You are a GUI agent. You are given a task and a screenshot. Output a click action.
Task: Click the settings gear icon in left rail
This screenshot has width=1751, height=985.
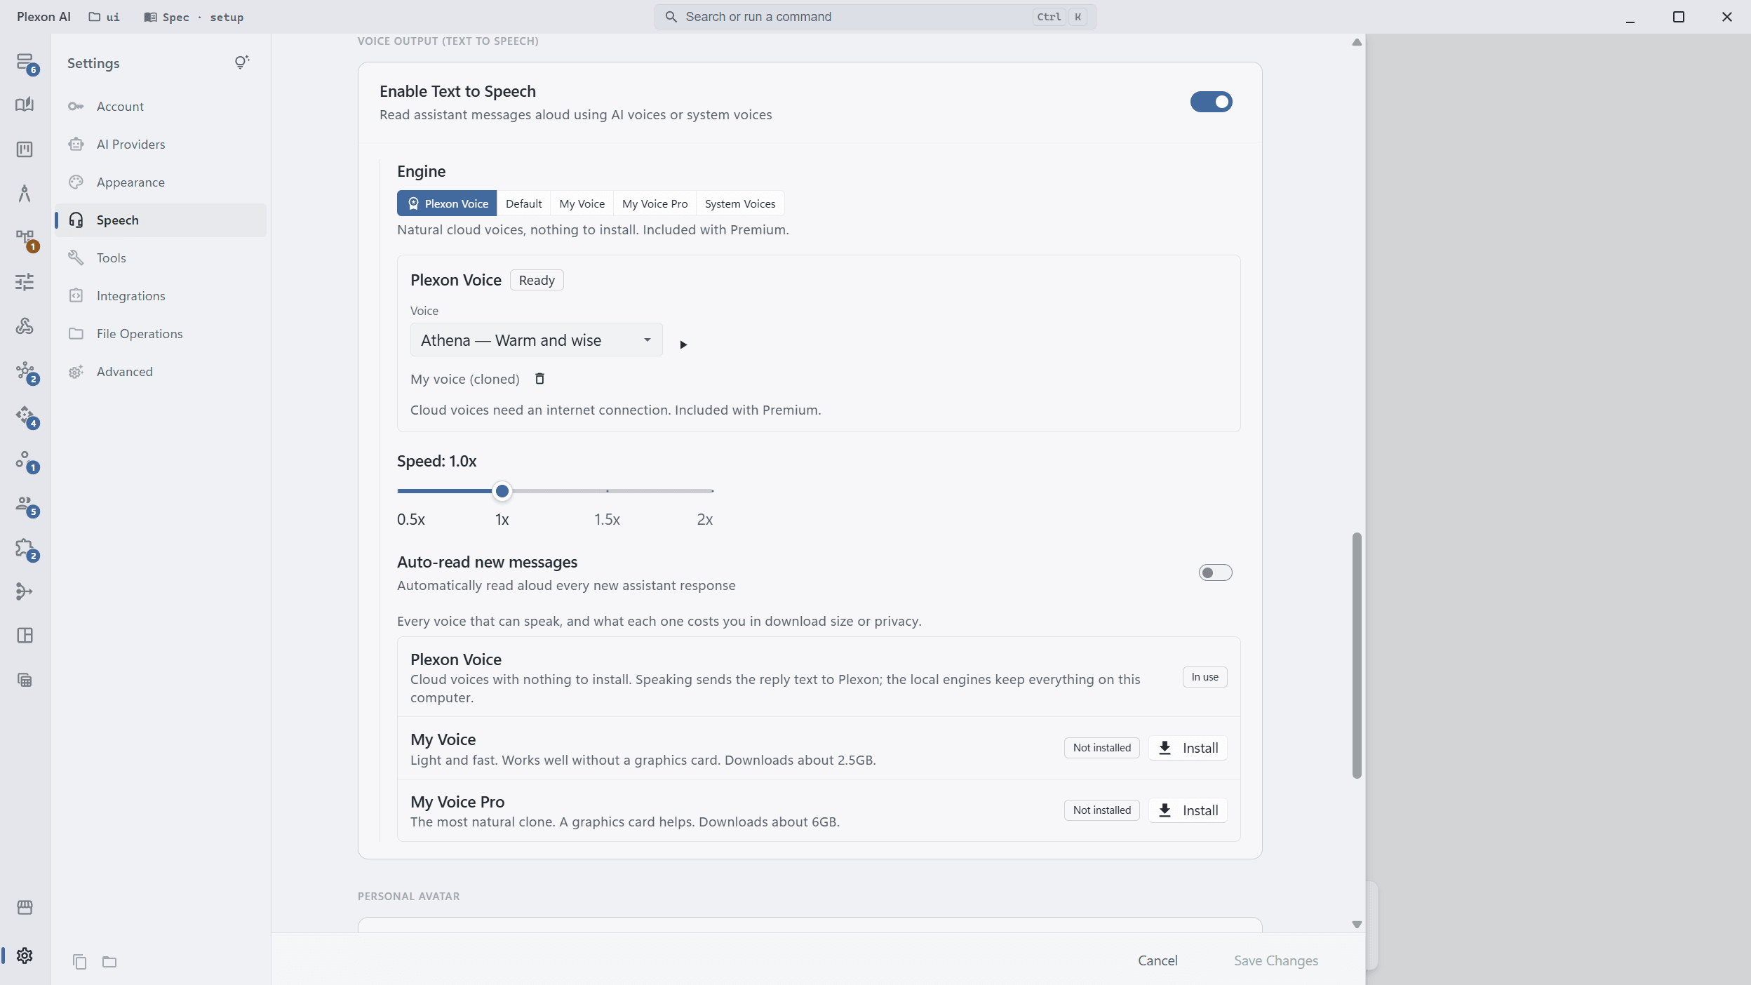point(25,956)
